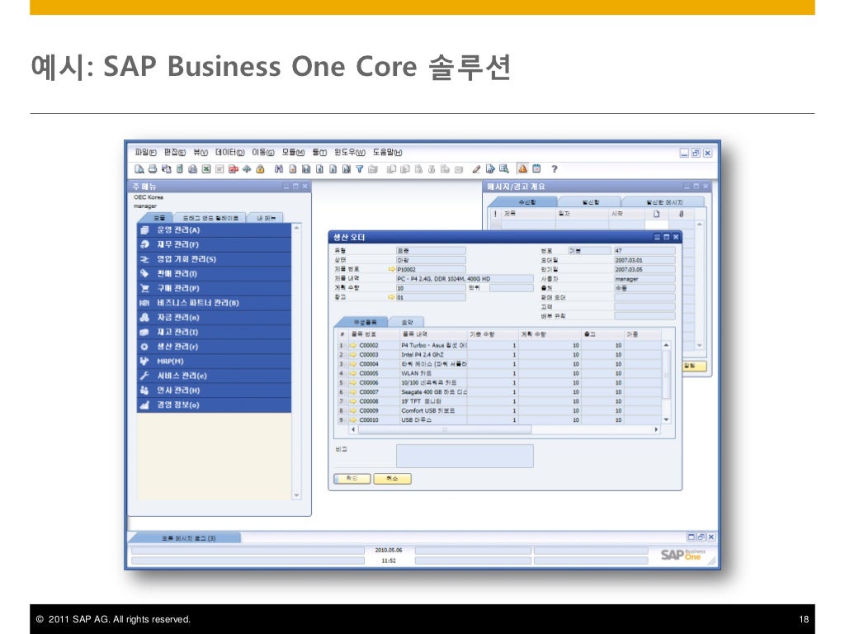
Task: Click the lock screen padlock icon
Action: 260,169
